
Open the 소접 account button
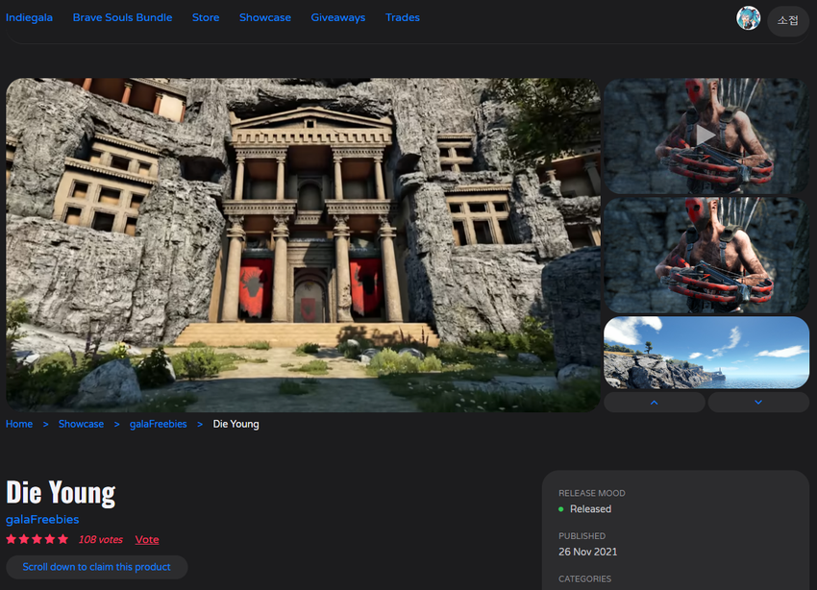click(x=788, y=21)
